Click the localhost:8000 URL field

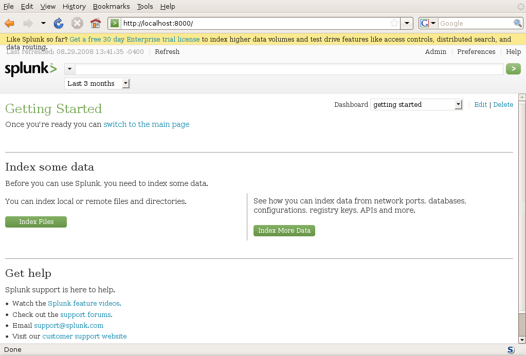pos(255,23)
